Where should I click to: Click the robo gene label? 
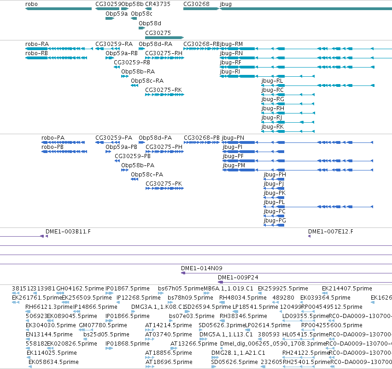(31, 4)
